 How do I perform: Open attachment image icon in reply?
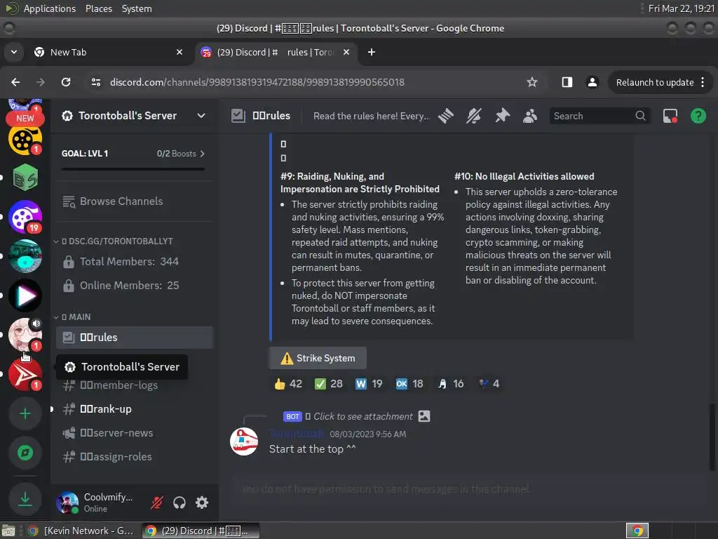pyautogui.click(x=424, y=416)
